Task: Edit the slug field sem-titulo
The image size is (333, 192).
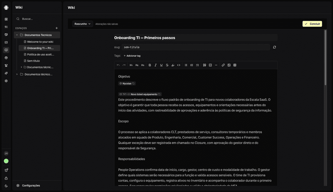Action: click(x=196, y=47)
